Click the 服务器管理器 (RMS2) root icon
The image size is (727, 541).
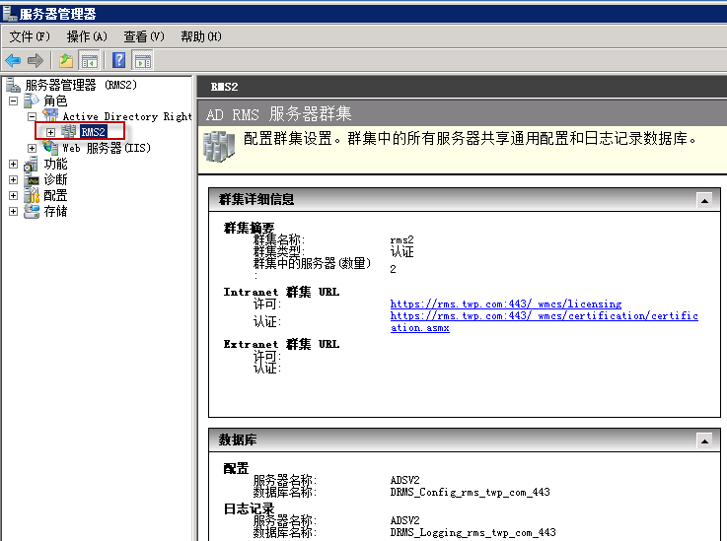[x=14, y=85]
